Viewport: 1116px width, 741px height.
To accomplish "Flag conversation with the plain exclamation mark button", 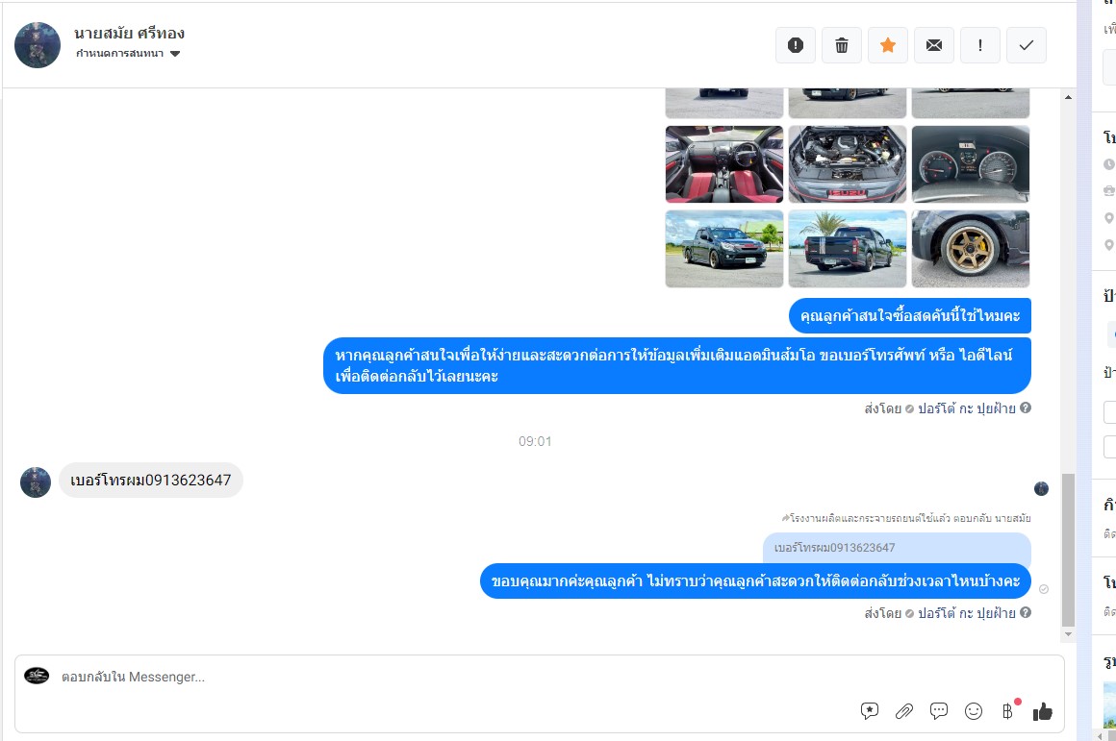I will 980,45.
